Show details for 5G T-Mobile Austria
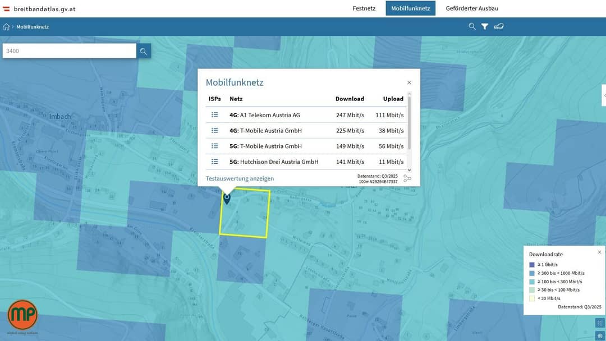This screenshot has width=606, height=341. pos(215,146)
